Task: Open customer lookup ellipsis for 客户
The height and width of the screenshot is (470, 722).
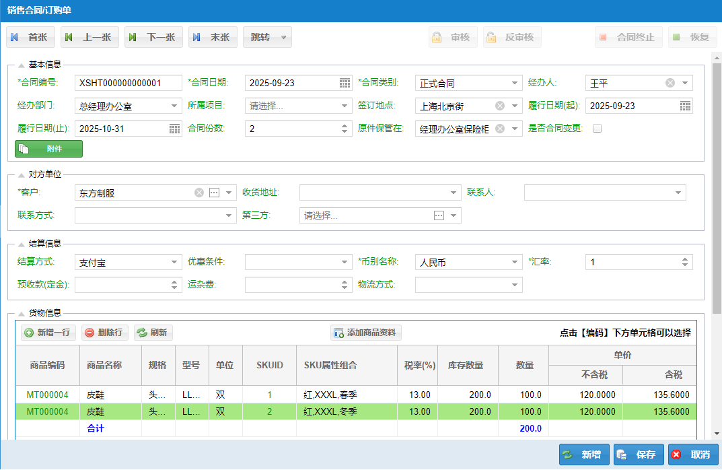Action: click(x=215, y=193)
